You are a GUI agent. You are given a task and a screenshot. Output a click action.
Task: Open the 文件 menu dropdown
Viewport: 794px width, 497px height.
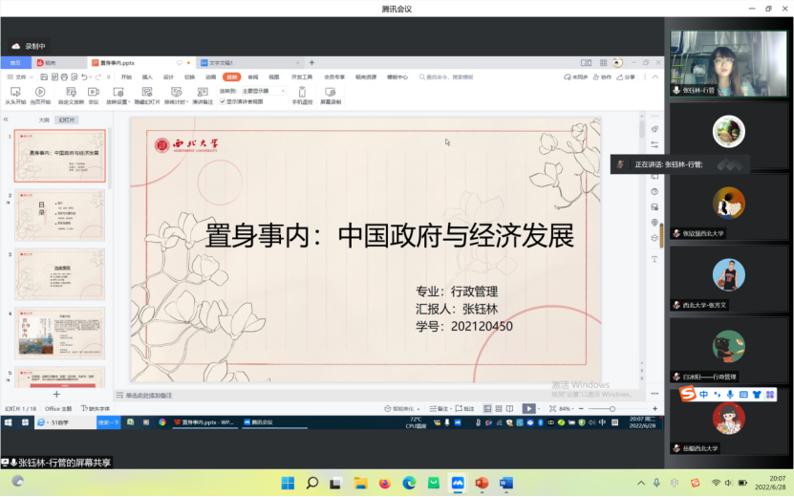[x=17, y=76]
